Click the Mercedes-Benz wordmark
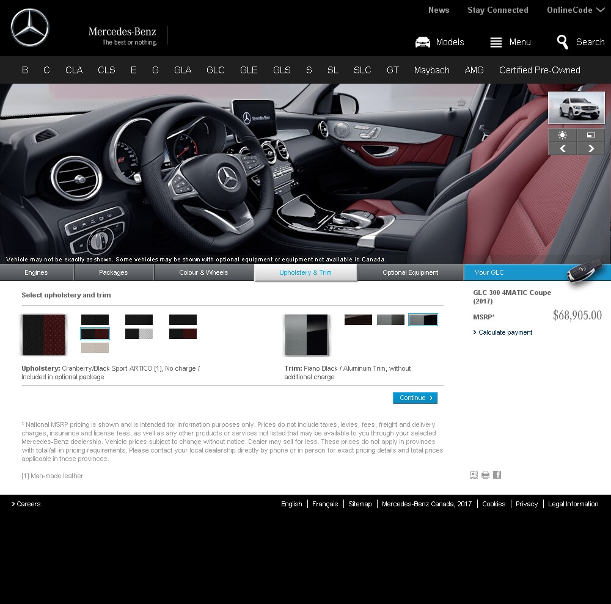Image resolution: width=611 pixels, height=604 pixels. click(x=122, y=32)
